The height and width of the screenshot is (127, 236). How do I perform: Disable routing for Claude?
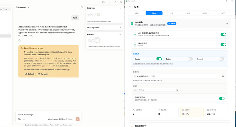[159, 59]
